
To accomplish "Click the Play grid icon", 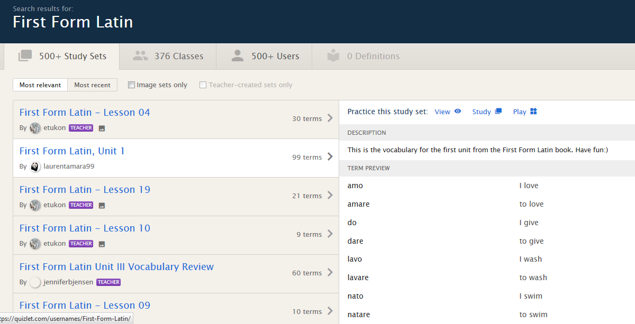I will pos(533,112).
